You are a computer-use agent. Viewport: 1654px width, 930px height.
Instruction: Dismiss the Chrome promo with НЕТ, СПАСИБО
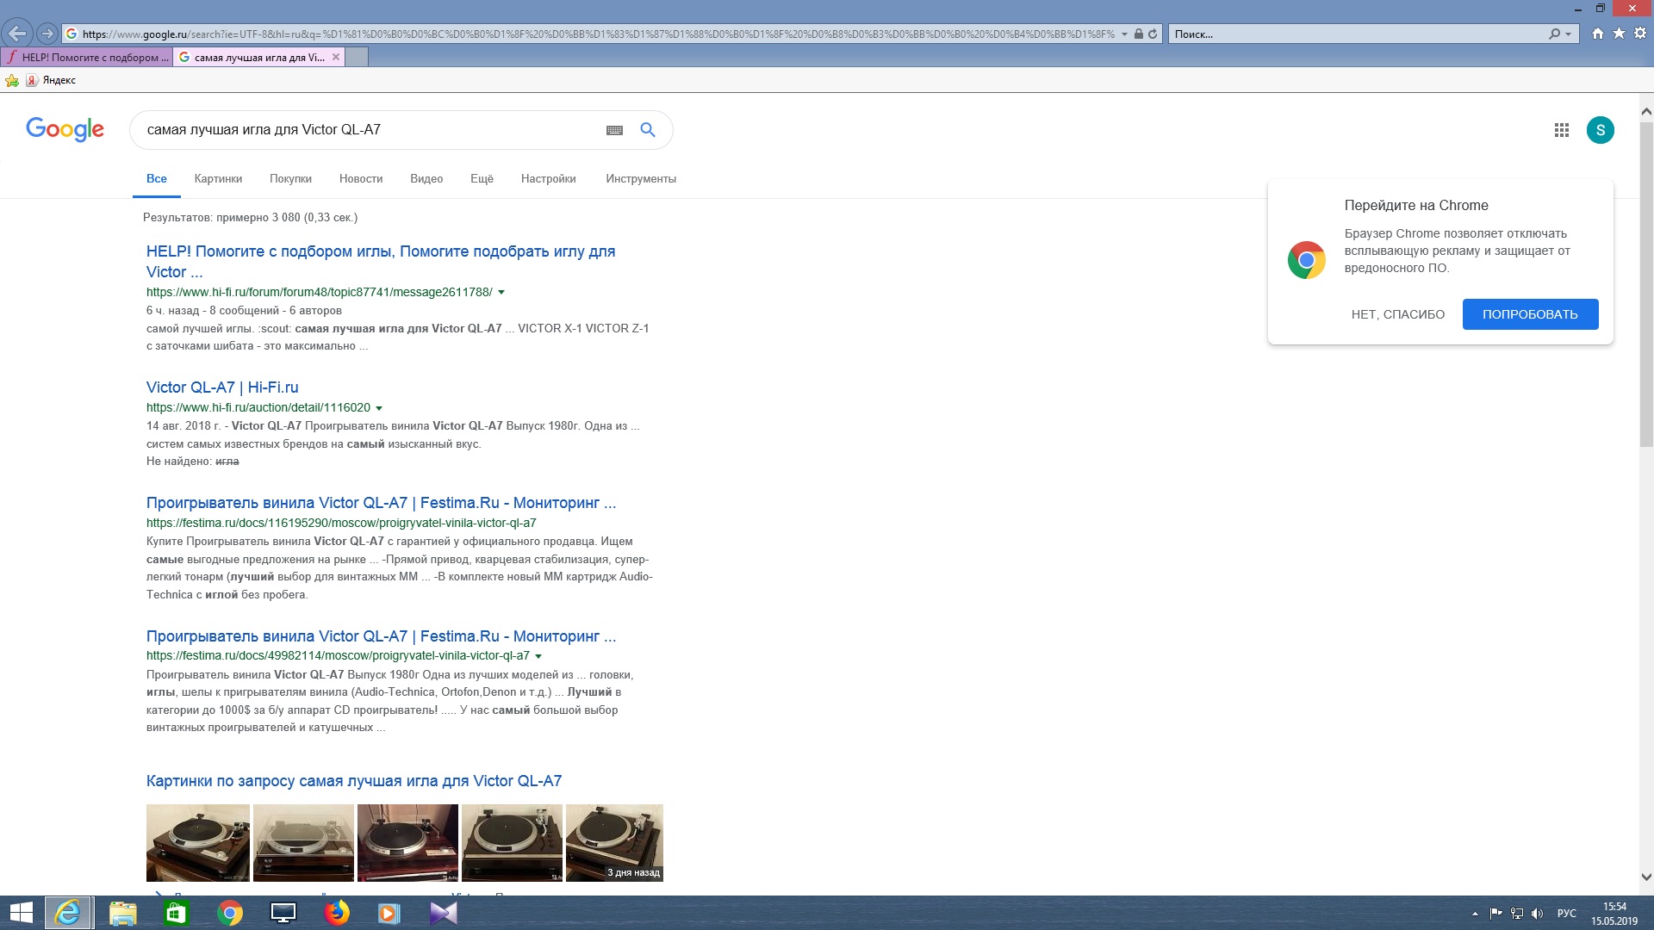click(1397, 314)
